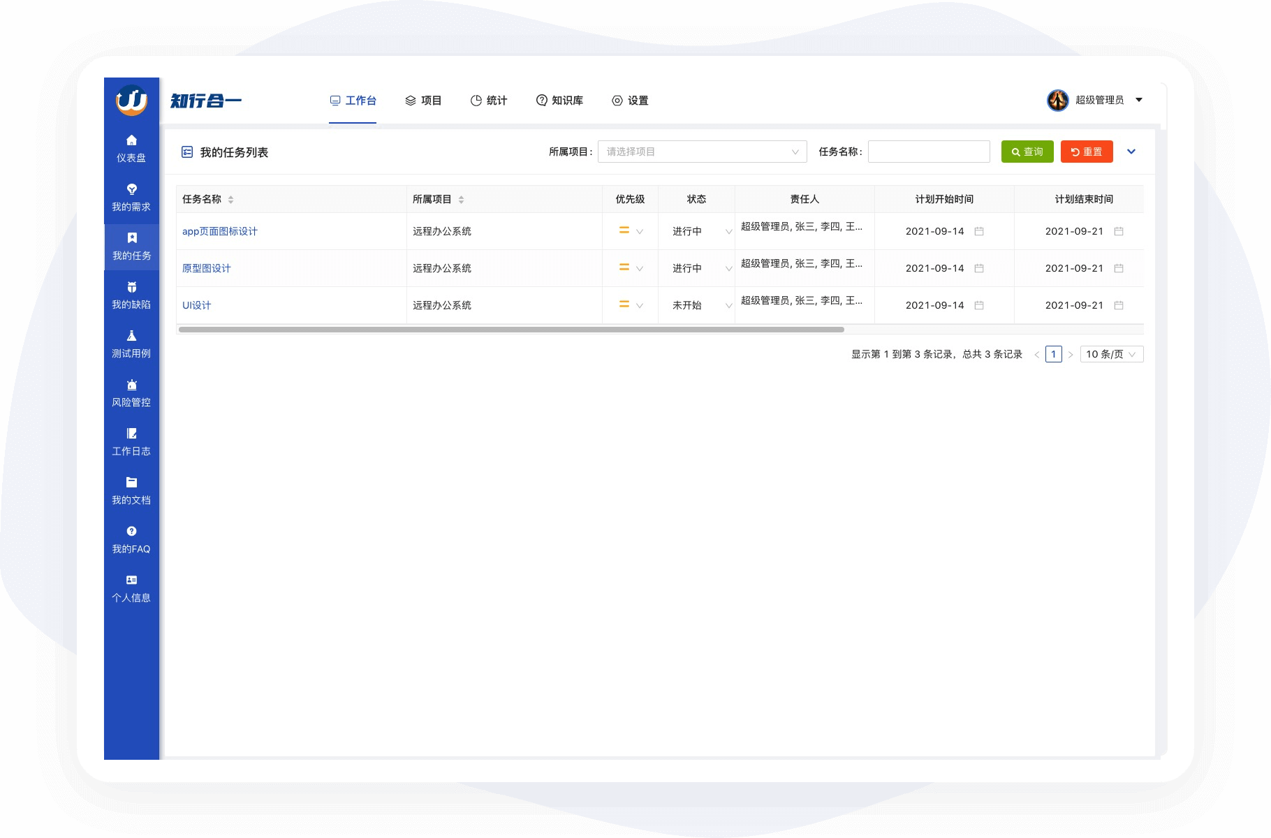Expand the 所属项目 project select dropdown
The height and width of the screenshot is (838, 1271).
702,152
